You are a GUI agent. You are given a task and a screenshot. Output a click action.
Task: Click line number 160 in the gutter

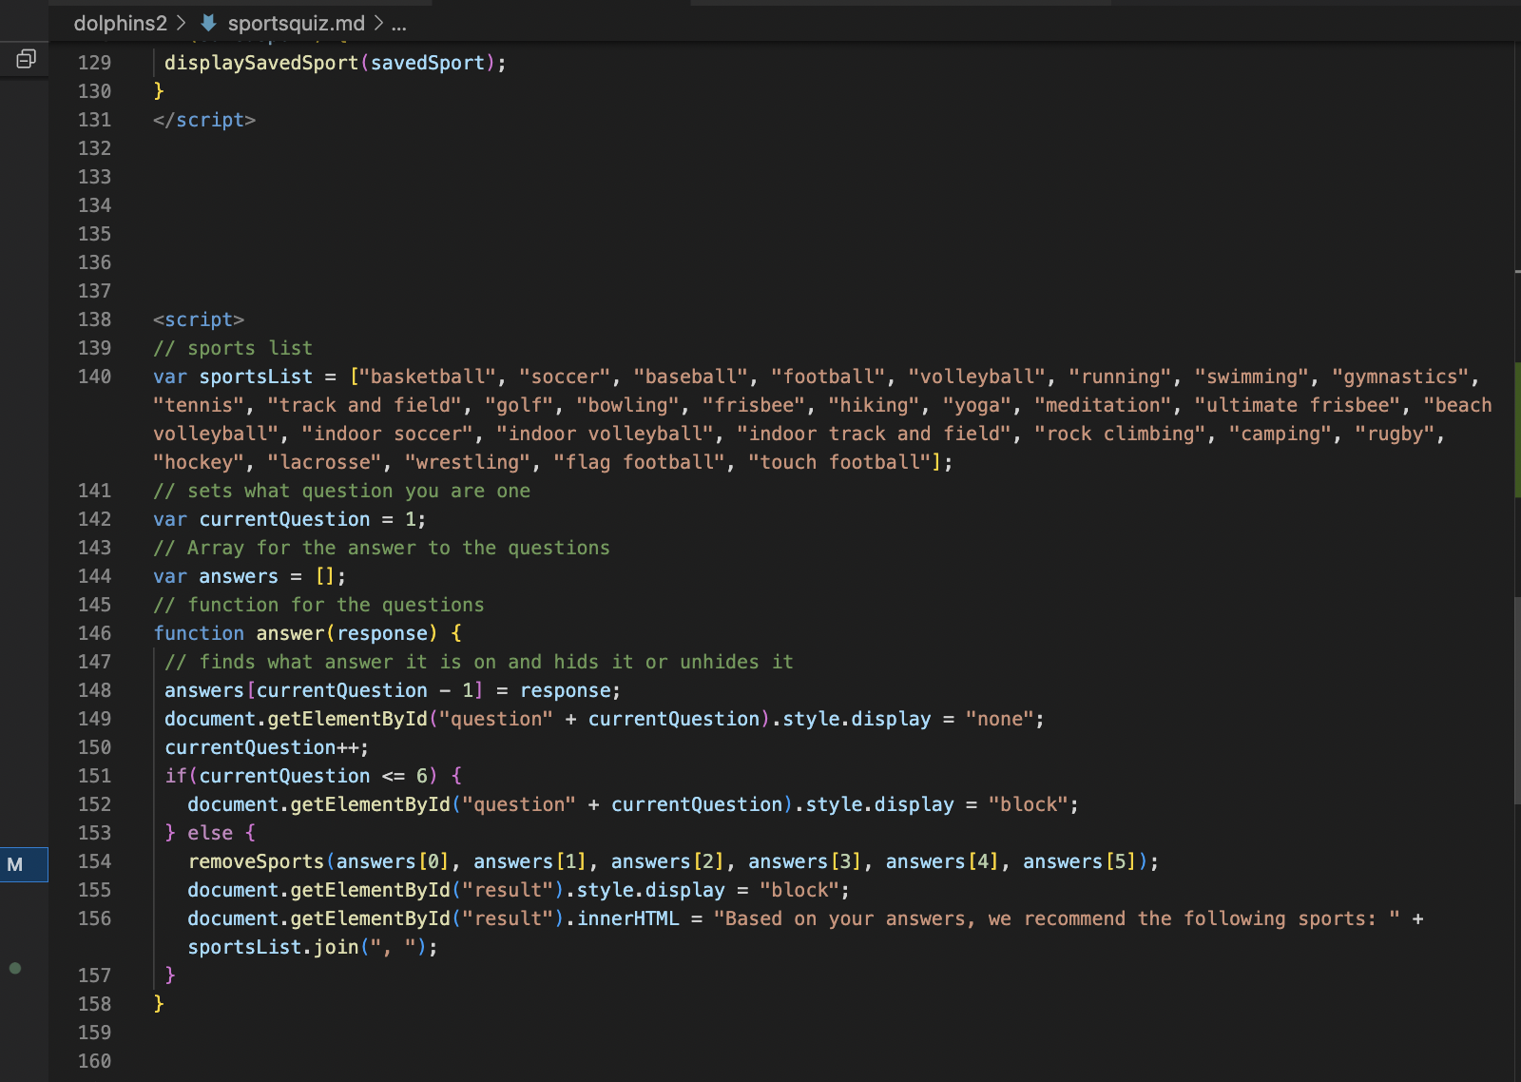(94, 1061)
